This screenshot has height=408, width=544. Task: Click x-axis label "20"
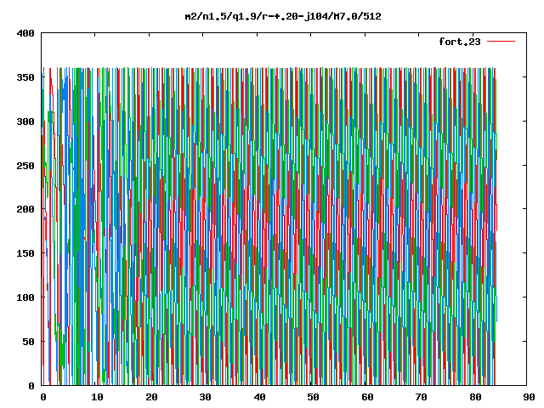click(151, 397)
